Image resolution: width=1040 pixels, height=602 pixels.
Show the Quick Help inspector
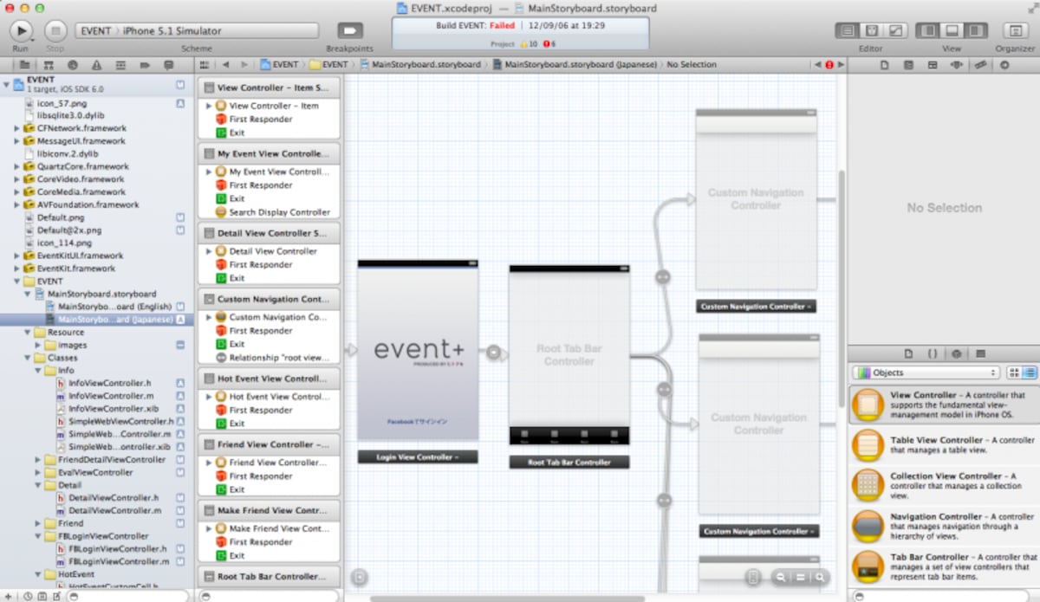(908, 65)
